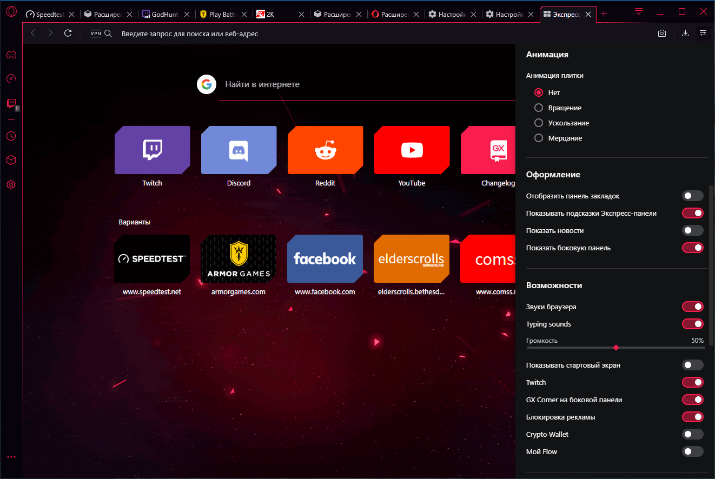
Task: Enable Показать новости toggle
Action: 693,230
